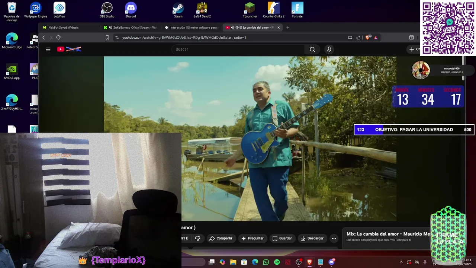Click the share icon in the address bar
Screen dimensions: 476x268
tap(358, 38)
